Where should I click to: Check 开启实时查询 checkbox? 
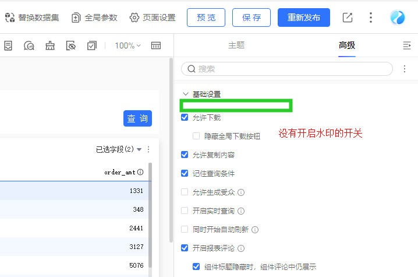point(185,211)
